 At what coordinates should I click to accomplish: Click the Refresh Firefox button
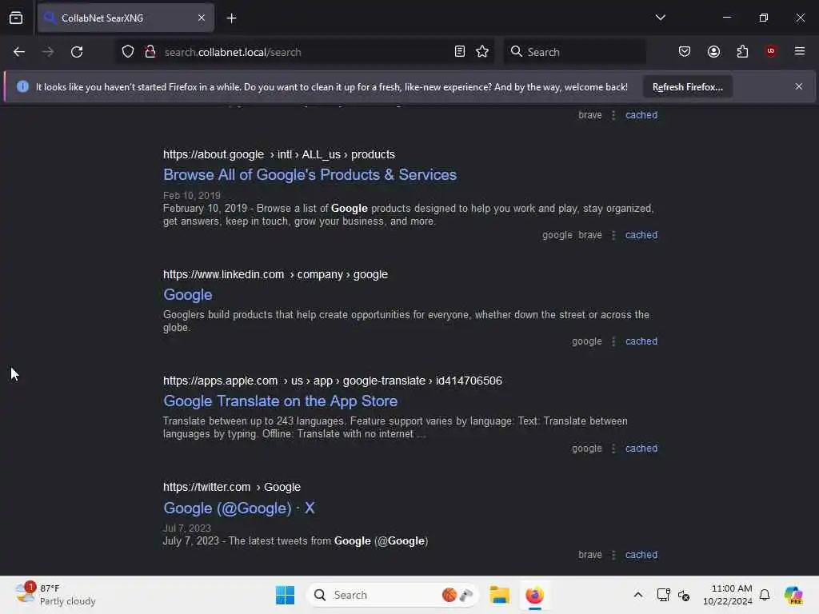click(x=687, y=87)
